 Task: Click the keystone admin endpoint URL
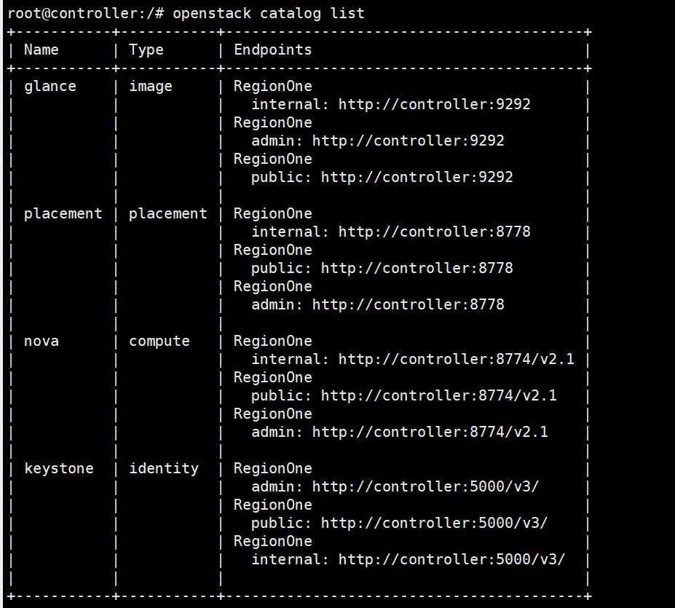coord(425,486)
